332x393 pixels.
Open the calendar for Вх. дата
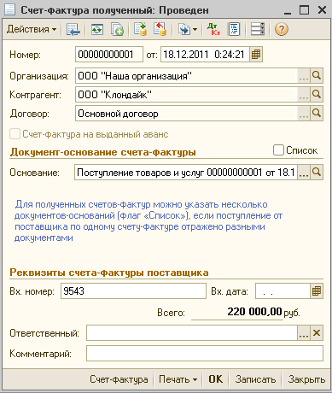tap(317, 291)
